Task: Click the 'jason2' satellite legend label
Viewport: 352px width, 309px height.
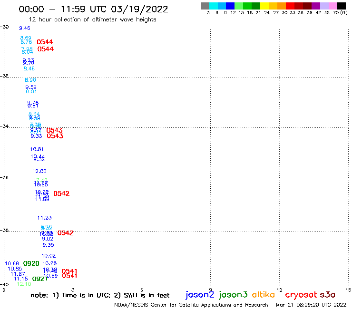Action: click(x=200, y=295)
